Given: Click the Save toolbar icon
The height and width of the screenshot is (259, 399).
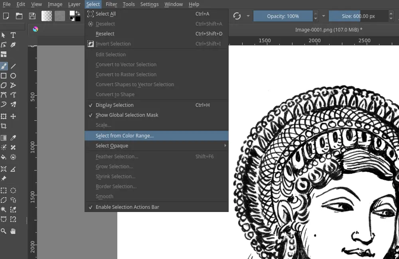Looking at the screenshot, I should click(x=32, y=16).
